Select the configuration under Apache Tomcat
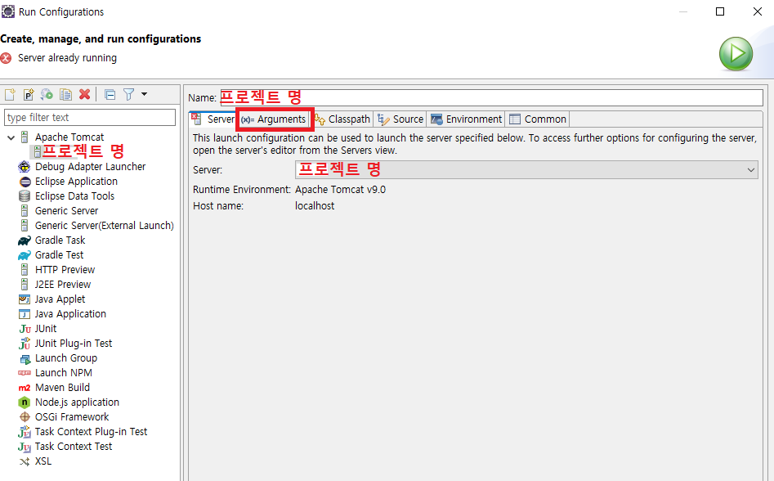This screenshot has width=774, height=481. pyautogui.click(x=79, y=151)
